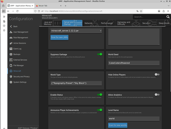Open Gameplay and Difficulty tab

coord(128,23)
